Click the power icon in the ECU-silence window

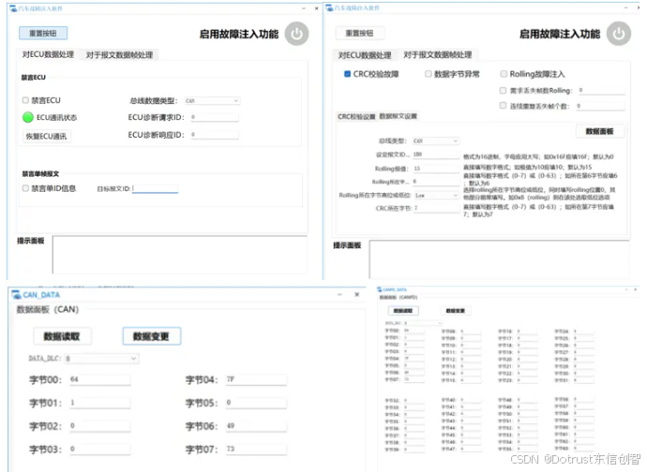point(296,34)
